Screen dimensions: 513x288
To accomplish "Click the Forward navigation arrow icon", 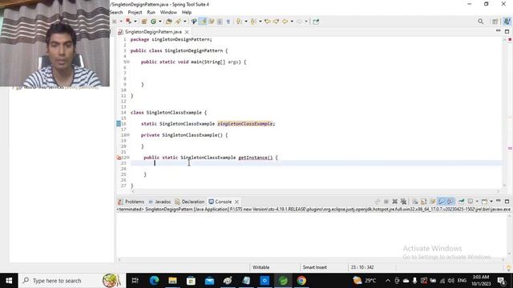I will click(299, 22).
